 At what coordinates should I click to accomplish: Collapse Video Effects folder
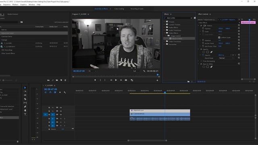coord(164,33)
